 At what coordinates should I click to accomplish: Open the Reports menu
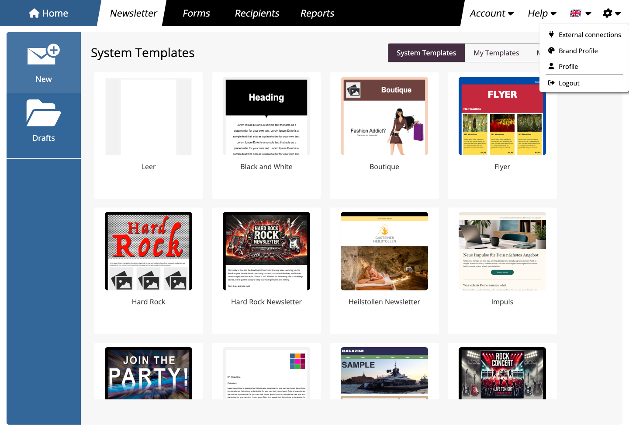(x=317, y=13)
